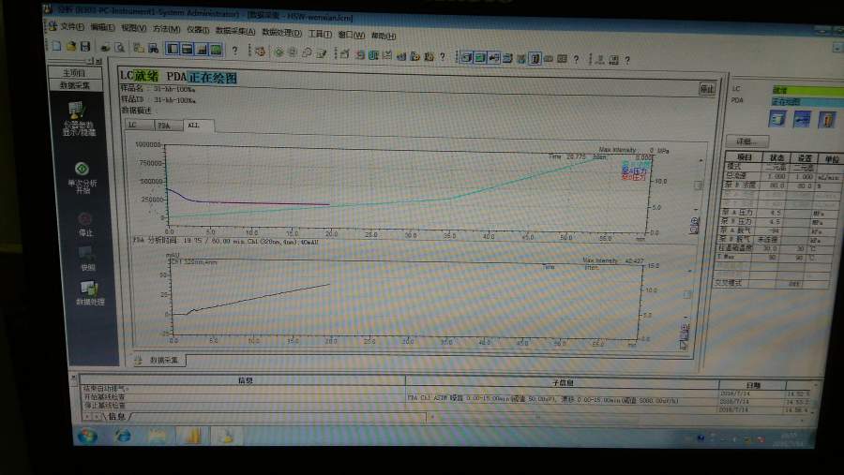Take a snapshot with 快照 icon

pos(87,259)
